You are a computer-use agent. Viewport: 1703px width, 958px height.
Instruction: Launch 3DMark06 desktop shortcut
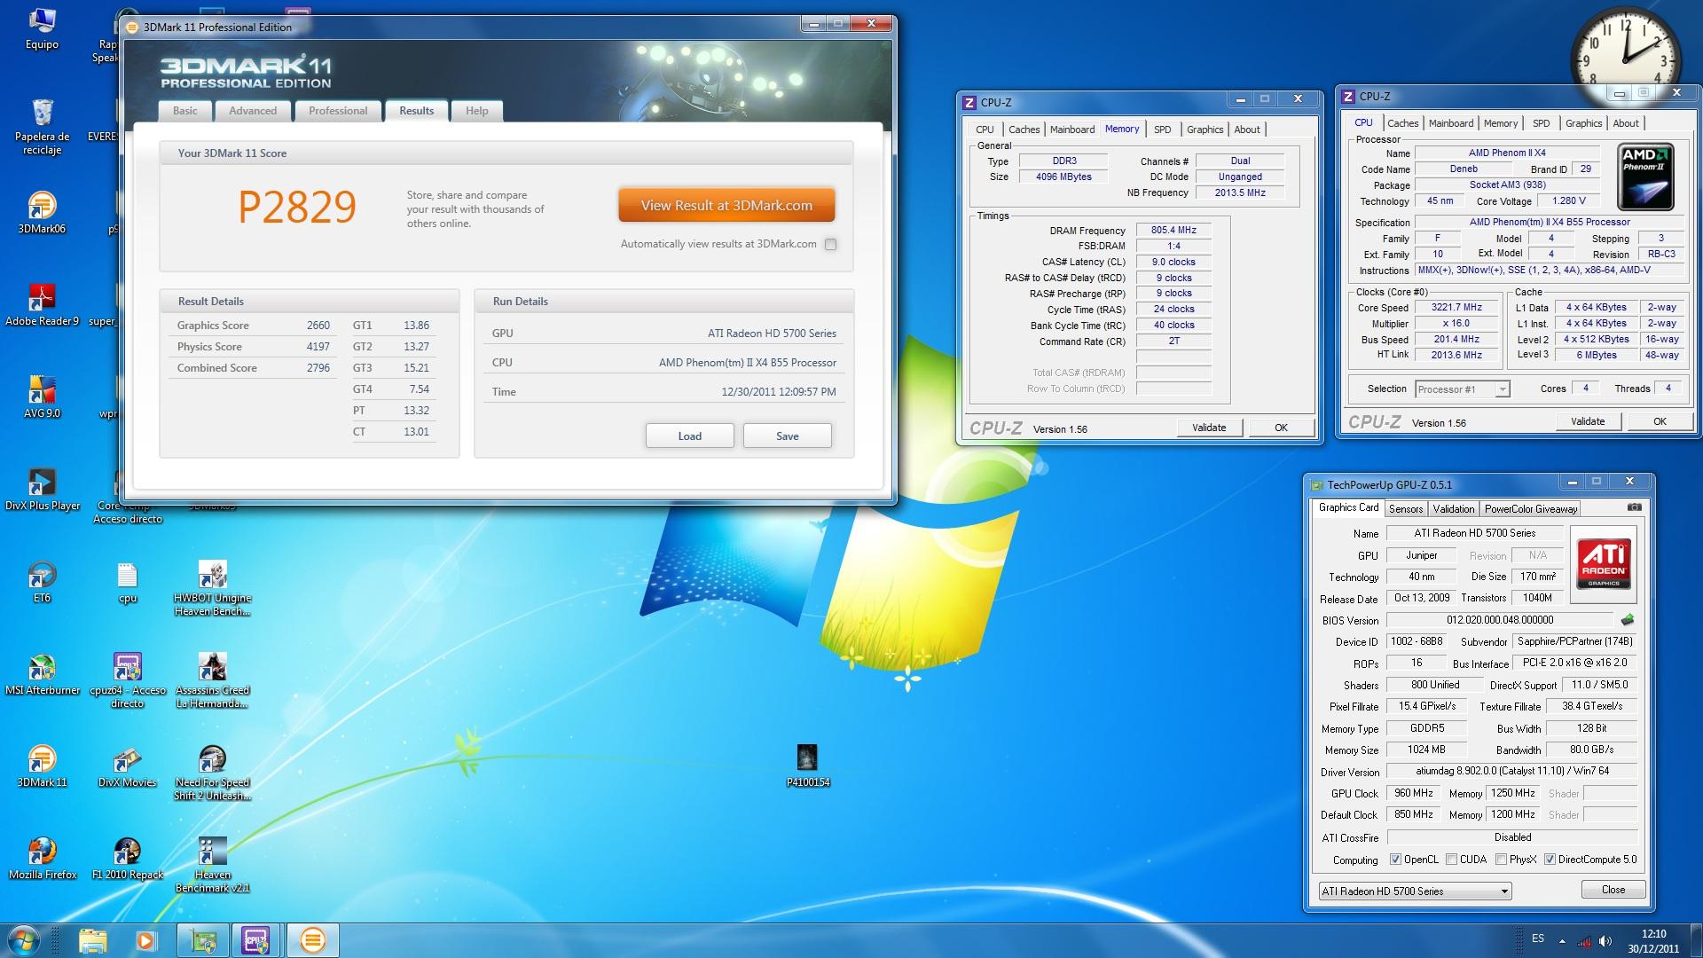point(42,213)
